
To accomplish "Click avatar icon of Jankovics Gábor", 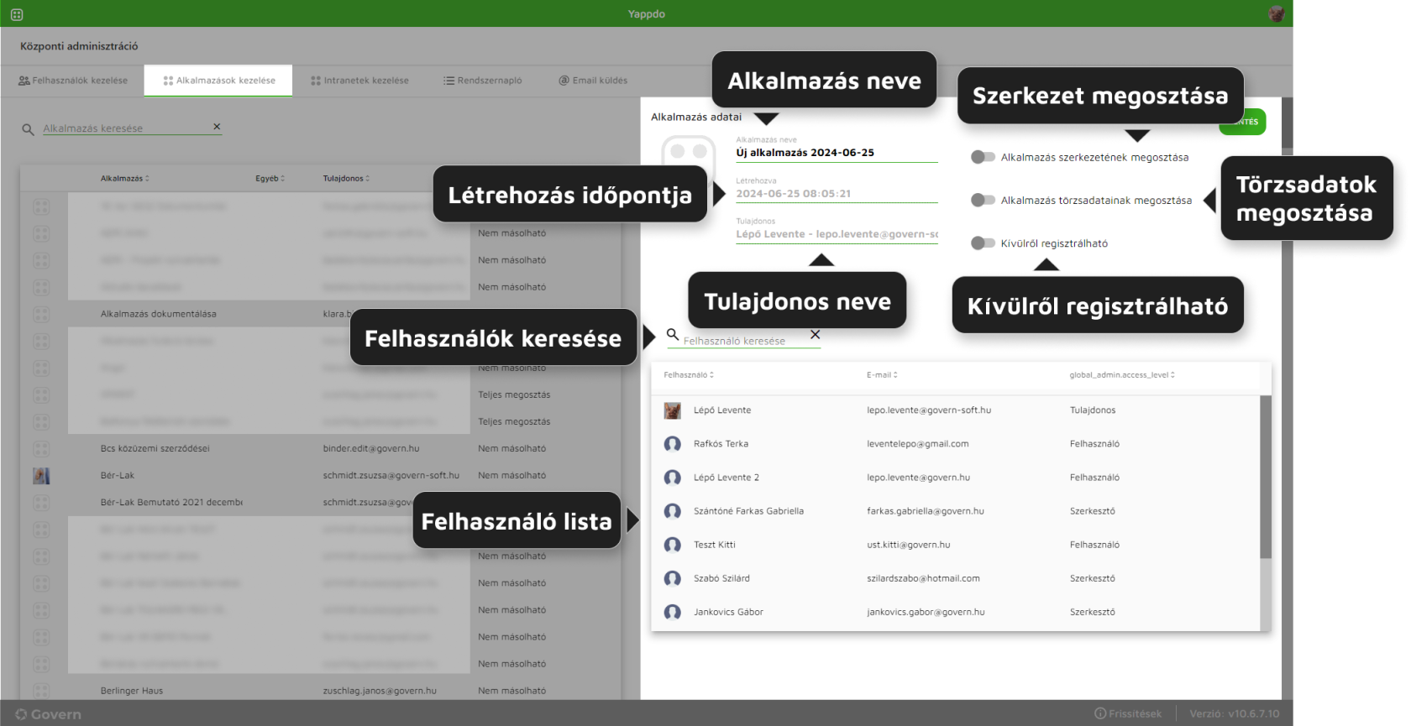I will (x=673, y=612).
